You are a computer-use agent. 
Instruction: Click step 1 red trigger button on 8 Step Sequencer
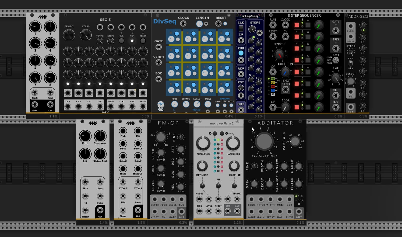point(297,25)
